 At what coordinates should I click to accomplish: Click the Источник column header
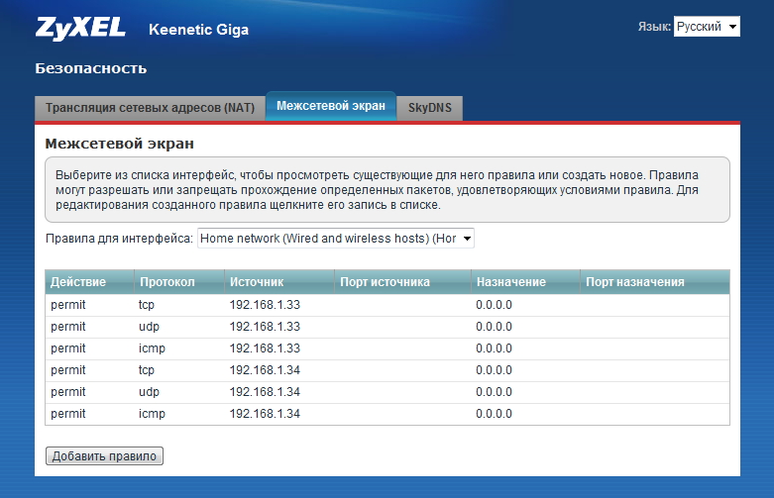(x=257, y=282)
